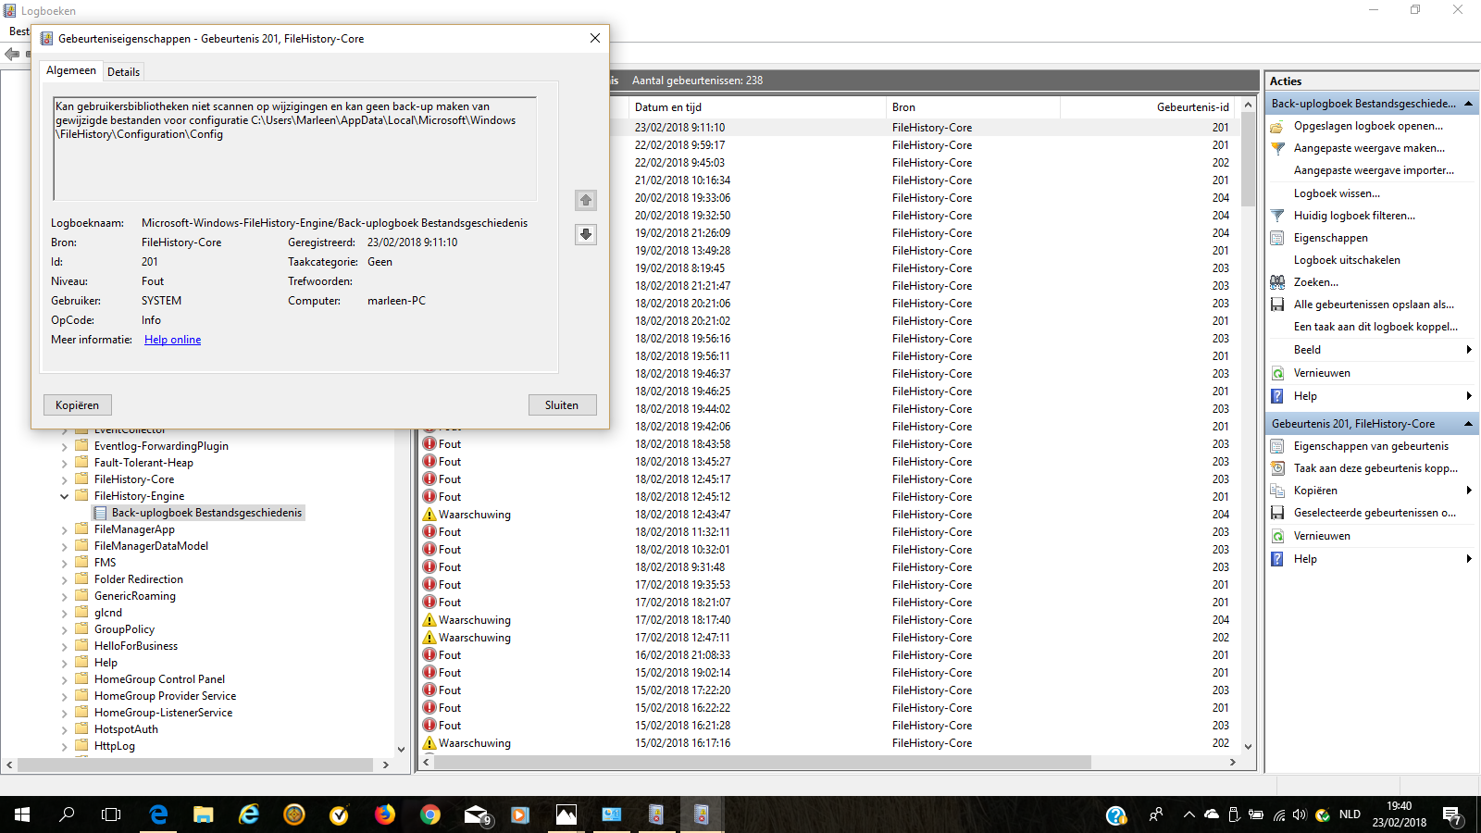The height and width of the screenshot is (833, 1481).
Task: Click the Kopiëren icon in the Acties pane
Action: (1277, 491)
